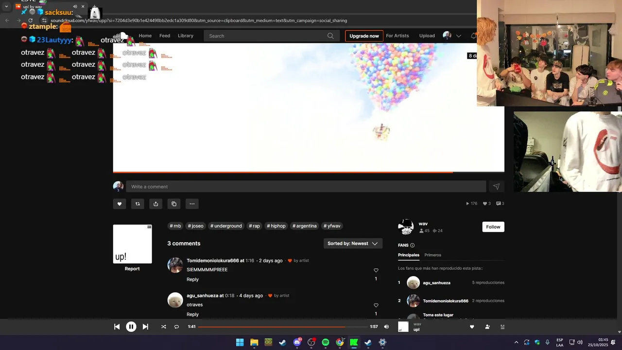Open the Upload page
Screen dimensions: 622x350
[427, 35]
